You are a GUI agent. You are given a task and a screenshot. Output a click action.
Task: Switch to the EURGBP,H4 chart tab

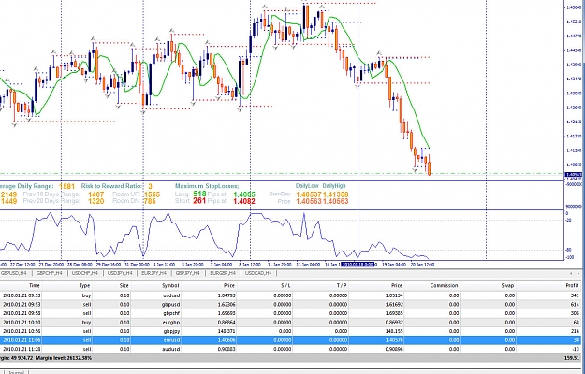pyautogui.click(x=223, y=273)
